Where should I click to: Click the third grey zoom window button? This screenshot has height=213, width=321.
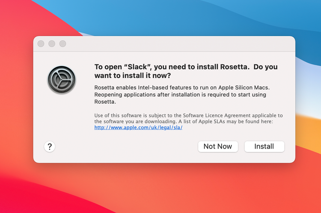tap(62, 44)
